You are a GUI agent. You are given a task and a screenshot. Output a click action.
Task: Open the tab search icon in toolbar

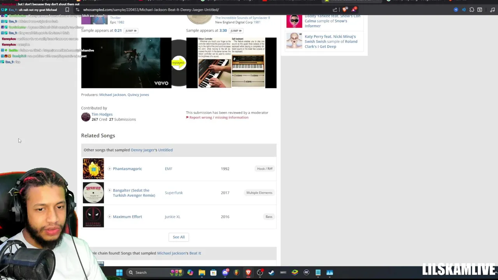pyautogui.click(x=480, y=10)
